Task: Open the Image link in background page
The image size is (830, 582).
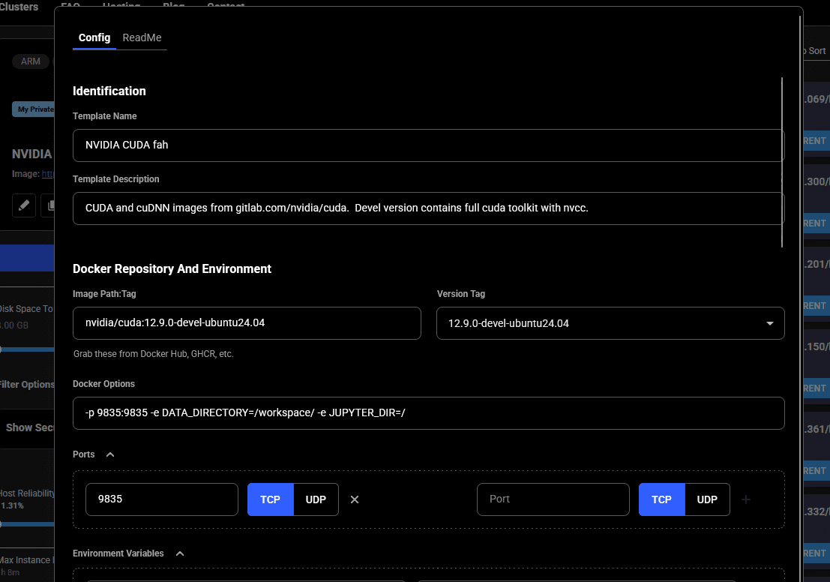Action: click(x=48, y=174)
